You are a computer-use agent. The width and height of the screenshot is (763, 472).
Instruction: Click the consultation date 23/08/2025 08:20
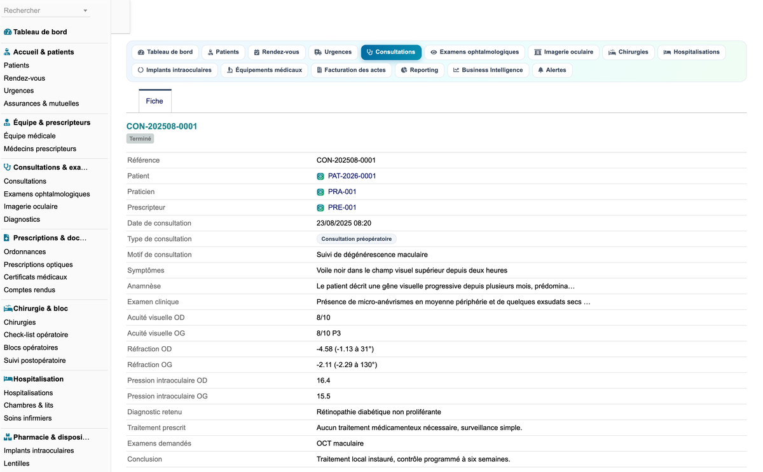344,223
